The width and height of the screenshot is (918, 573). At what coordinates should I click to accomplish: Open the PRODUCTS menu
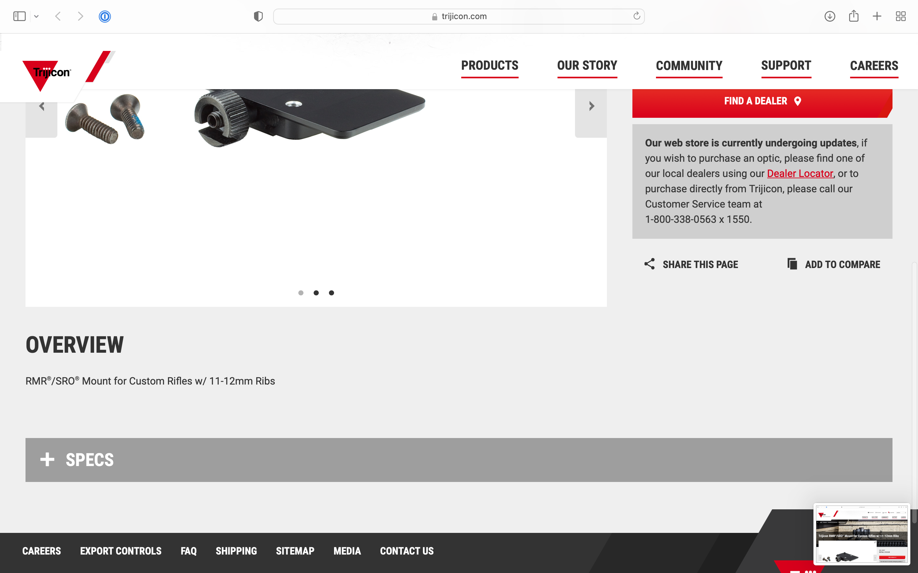489,66
